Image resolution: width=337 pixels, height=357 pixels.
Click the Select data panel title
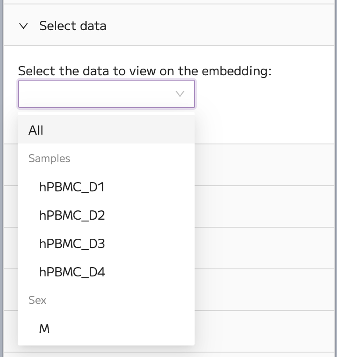tap(73, 26)
